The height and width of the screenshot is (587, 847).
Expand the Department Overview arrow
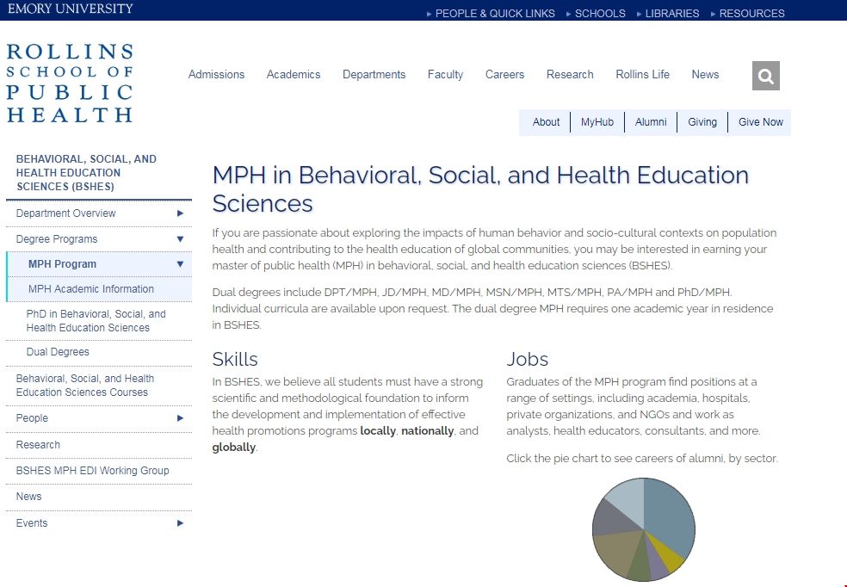coord(180,213)
